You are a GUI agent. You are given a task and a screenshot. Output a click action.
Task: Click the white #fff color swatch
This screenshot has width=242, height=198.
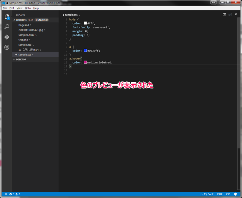point(85,23)
